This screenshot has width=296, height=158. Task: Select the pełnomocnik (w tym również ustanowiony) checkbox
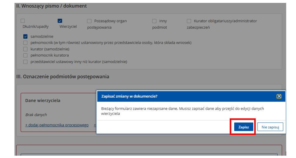(25, 43)
